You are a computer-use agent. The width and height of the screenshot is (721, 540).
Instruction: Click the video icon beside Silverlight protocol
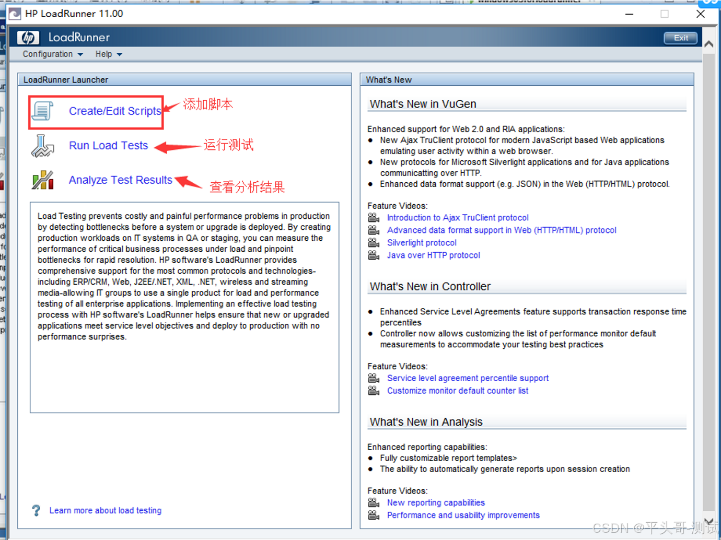[374, 242]
